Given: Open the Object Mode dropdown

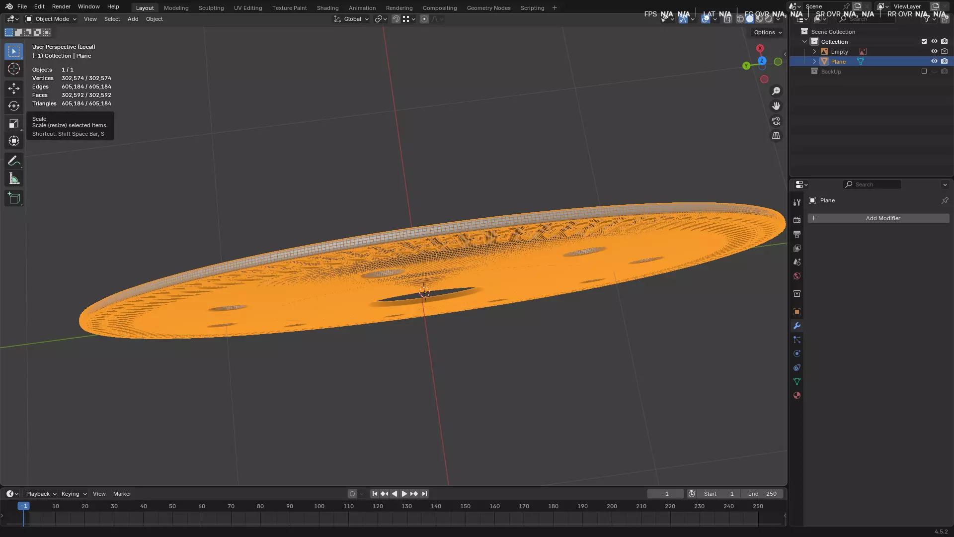Looking at the screenshot, I should coord(51,19).
